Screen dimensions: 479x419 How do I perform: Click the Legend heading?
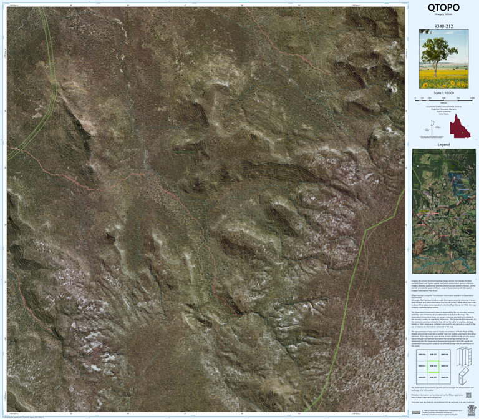pyautogui.click(x=443, y=145)
